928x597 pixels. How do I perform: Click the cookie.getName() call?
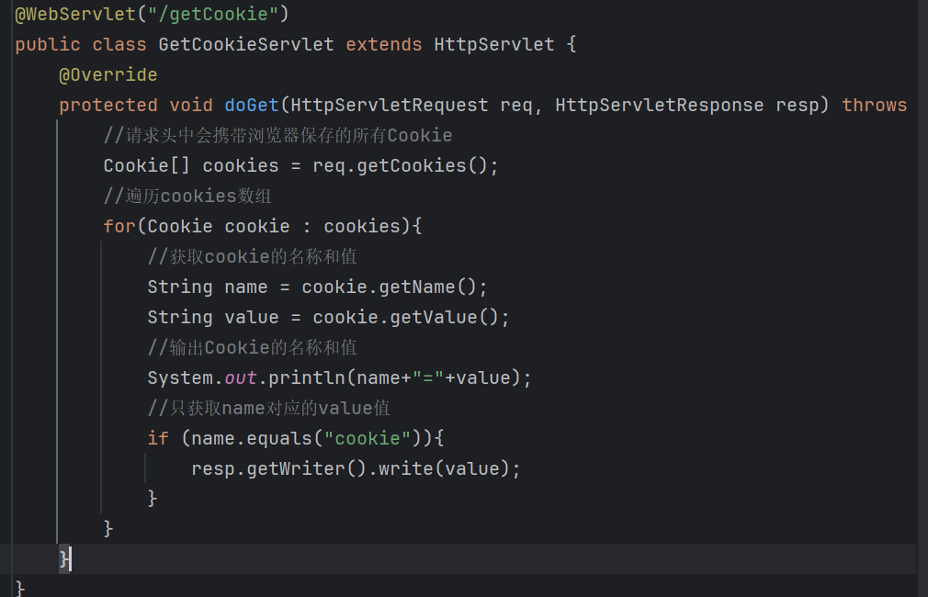click(389, 287)
